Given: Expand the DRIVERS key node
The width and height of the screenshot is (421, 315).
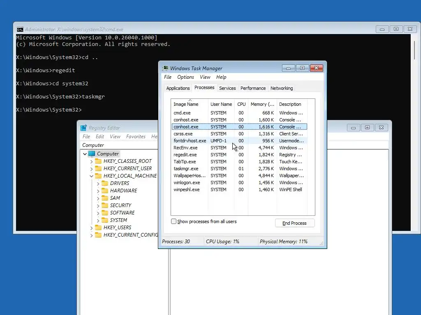Looking at the screenshot, I should pos(98,183).
